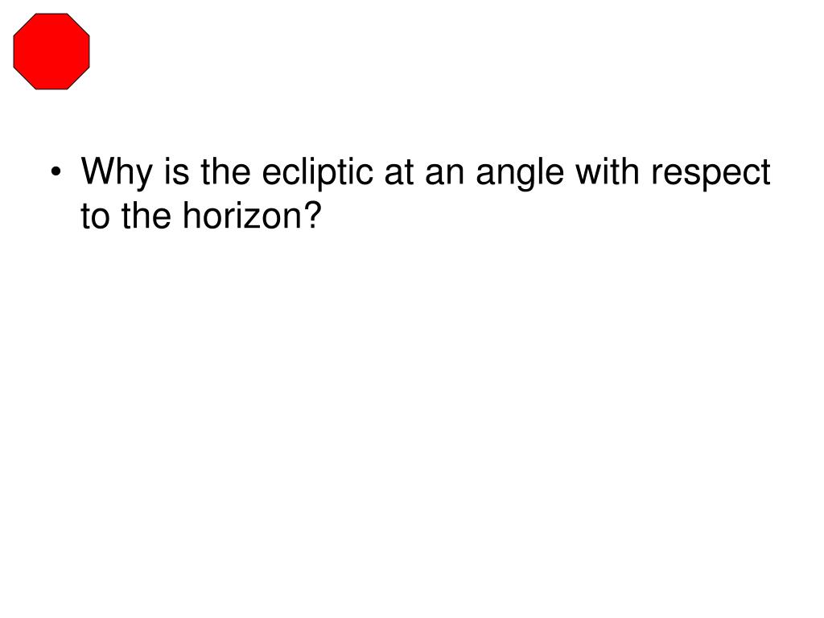The height and width of the screenshot is (618, 824).
Task: Select the red octagon stop-sign shape
Action: click(x=51, y=51)
